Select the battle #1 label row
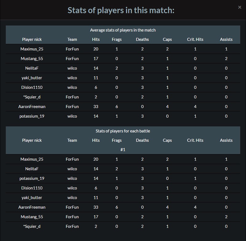 (x=123, y=150)
